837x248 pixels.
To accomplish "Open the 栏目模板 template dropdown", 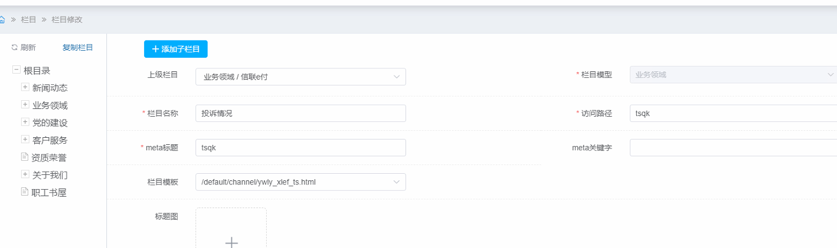I will pos(300,182).
